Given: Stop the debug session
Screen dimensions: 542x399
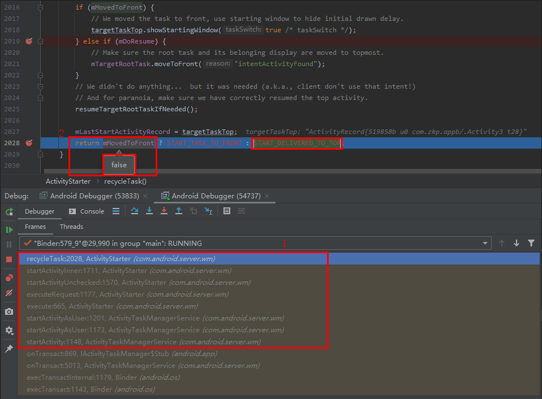Looking at the screenshot, I should tap(9, 259).
